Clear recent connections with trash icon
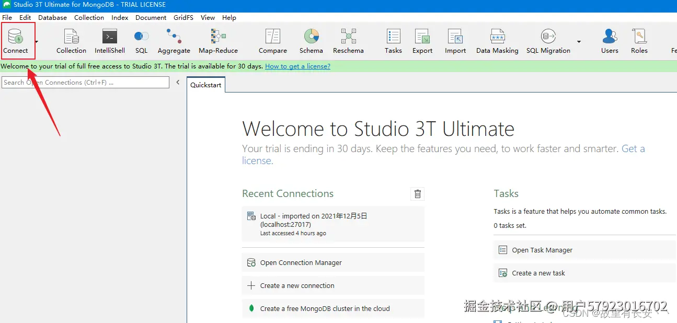Screen dimensions: 677x323 pos(418,194)
